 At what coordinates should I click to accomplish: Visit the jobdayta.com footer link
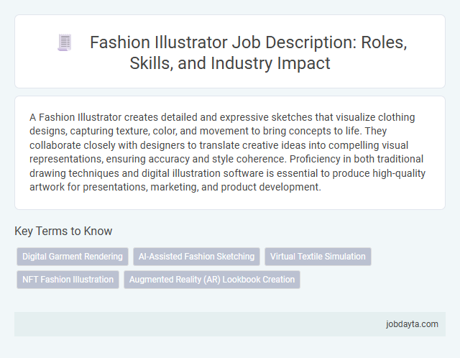[x=412, y=324]
